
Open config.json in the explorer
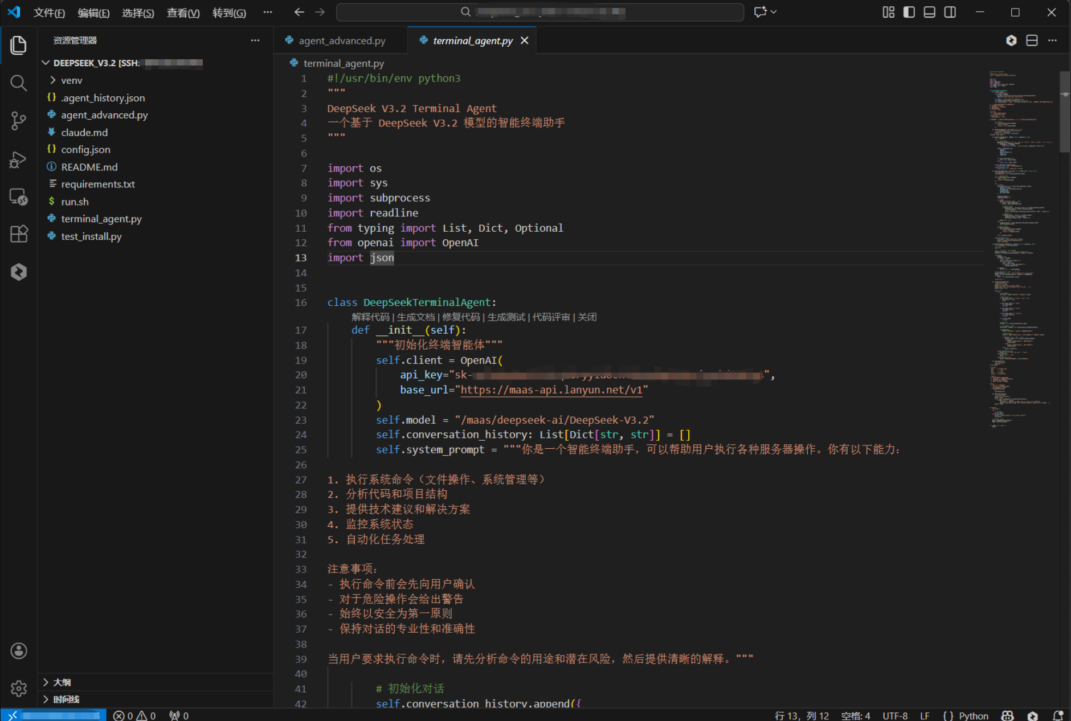(x=85, y=150)
